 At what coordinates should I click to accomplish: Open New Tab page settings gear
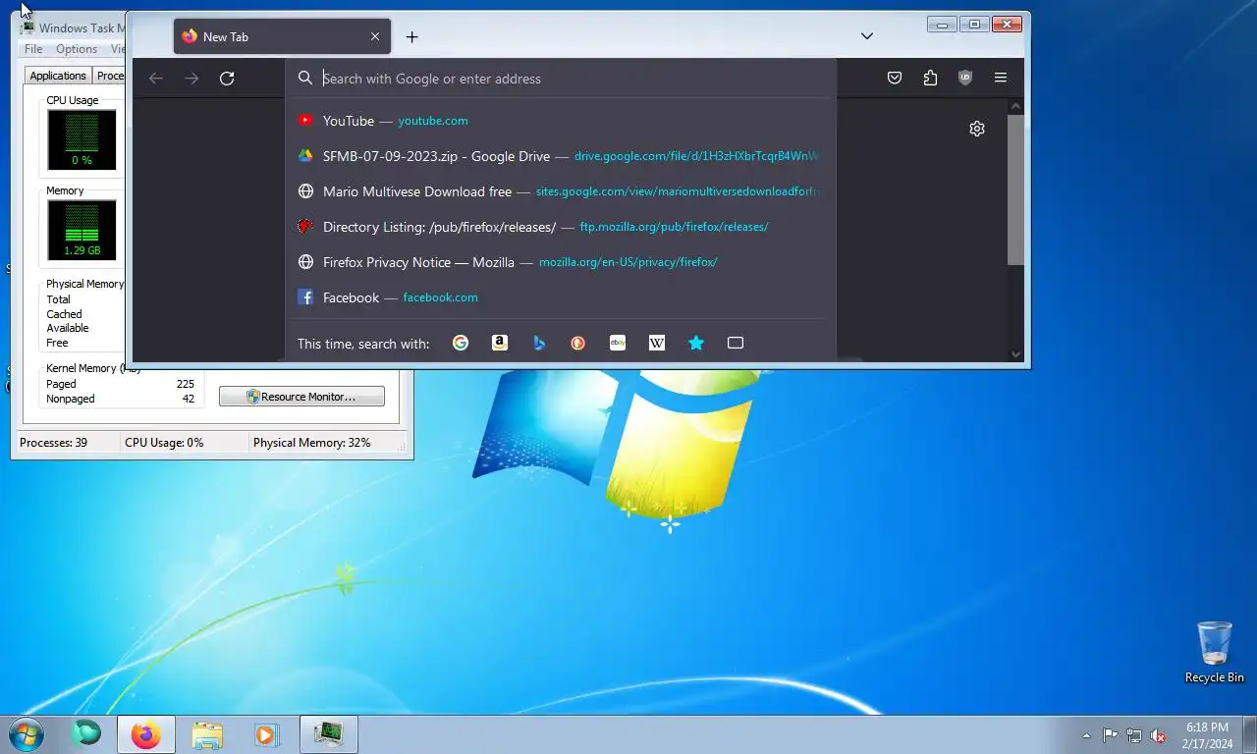pos(977,129)
